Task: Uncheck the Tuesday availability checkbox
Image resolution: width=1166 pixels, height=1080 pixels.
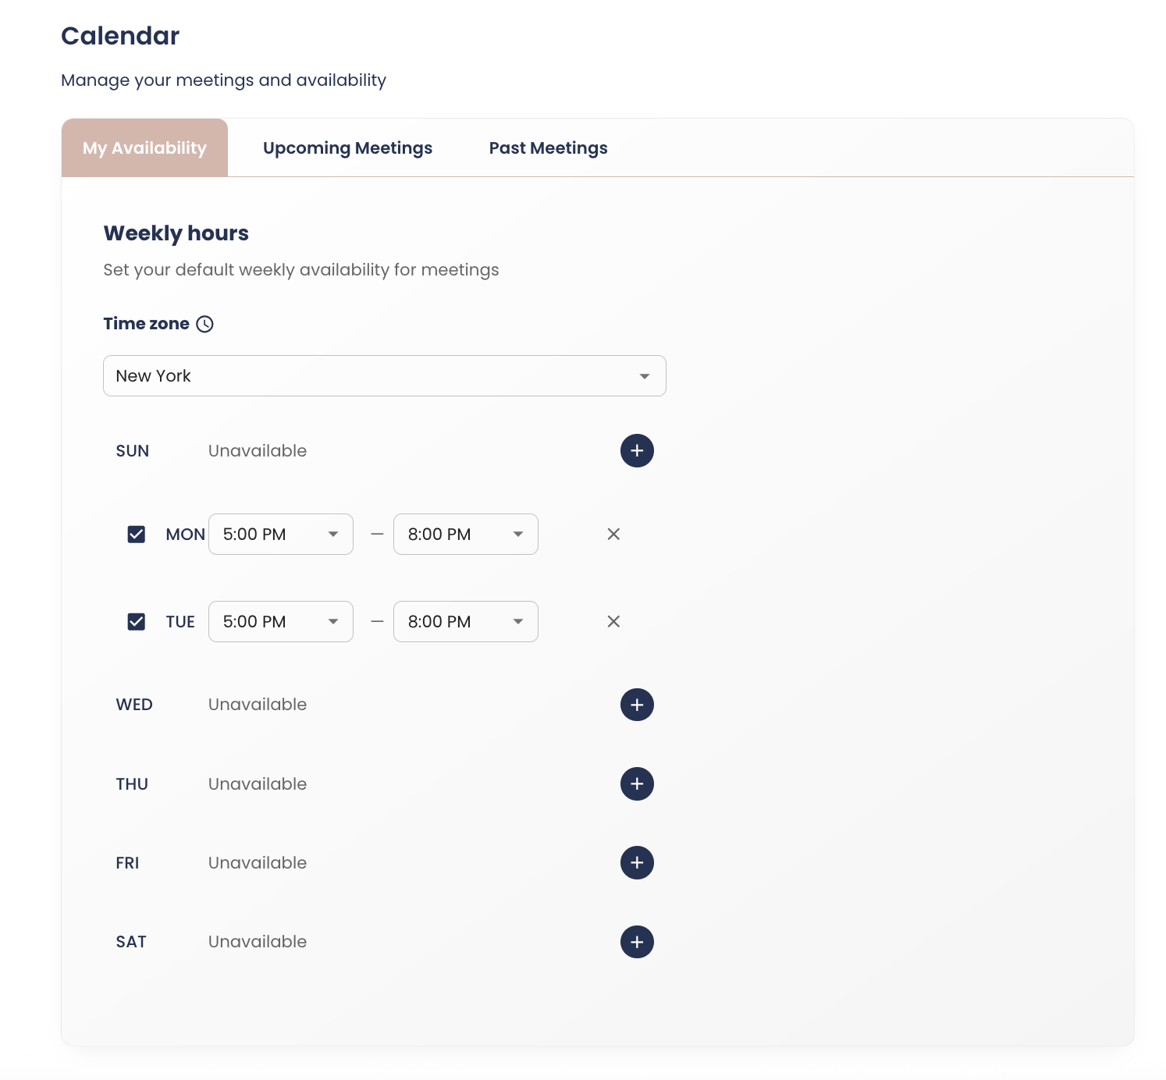Action: pyautogui.click(x=137, y=621)
